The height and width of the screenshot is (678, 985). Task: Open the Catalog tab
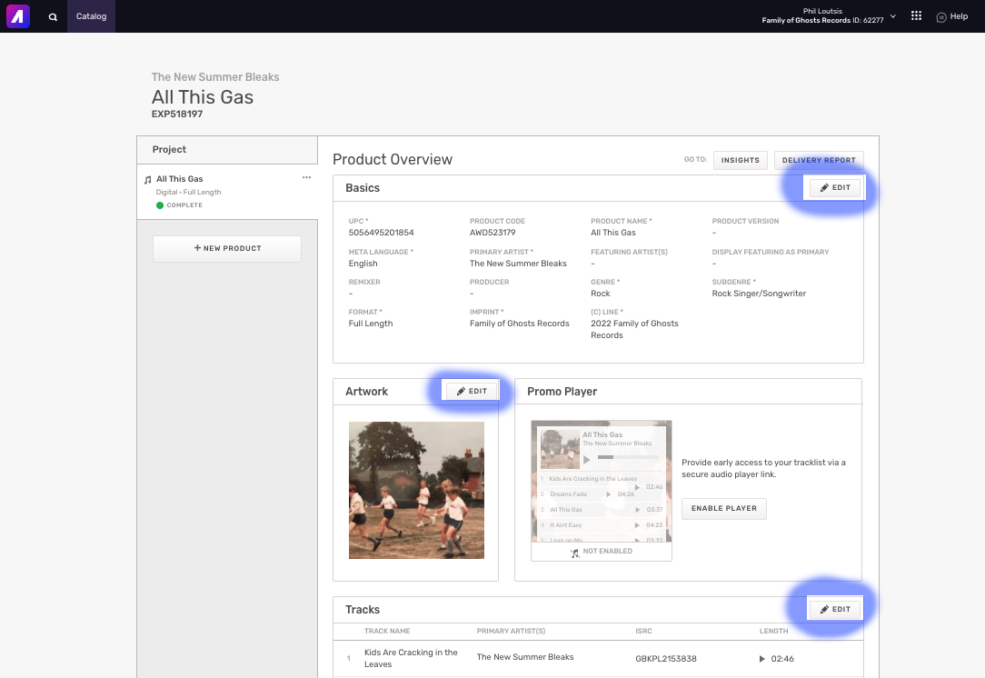pyautogui.click(x=91, y=16)
